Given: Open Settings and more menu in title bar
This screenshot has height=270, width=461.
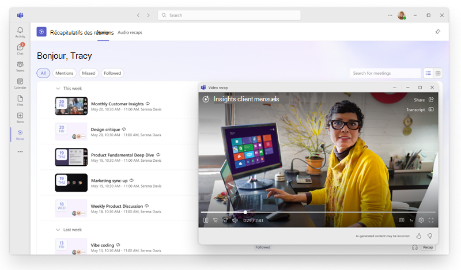Looking at the screenshot, I should (390, 16).
